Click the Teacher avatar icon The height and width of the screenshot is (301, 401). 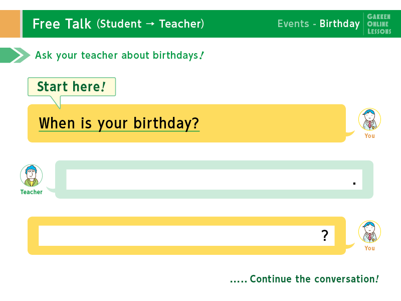tap(31, 175)
